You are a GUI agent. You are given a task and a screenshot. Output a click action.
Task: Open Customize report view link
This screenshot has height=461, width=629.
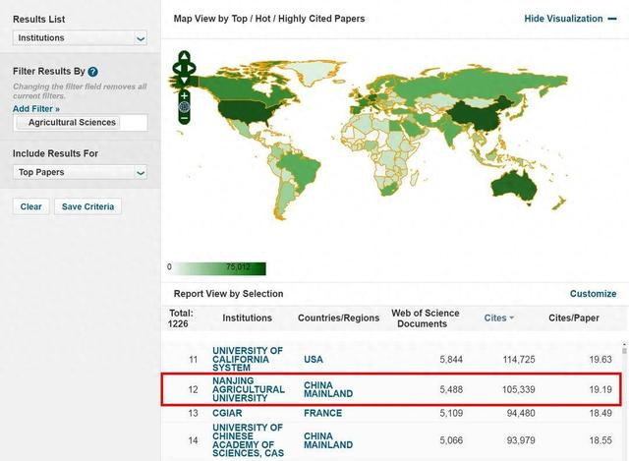click(x=593, y=294)
